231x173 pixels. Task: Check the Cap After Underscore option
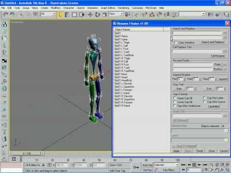tap(175, 106)
